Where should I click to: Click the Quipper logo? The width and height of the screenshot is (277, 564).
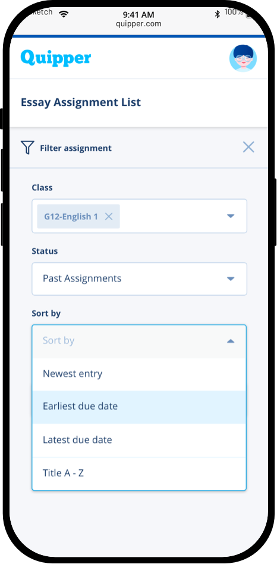coord(56,58)
